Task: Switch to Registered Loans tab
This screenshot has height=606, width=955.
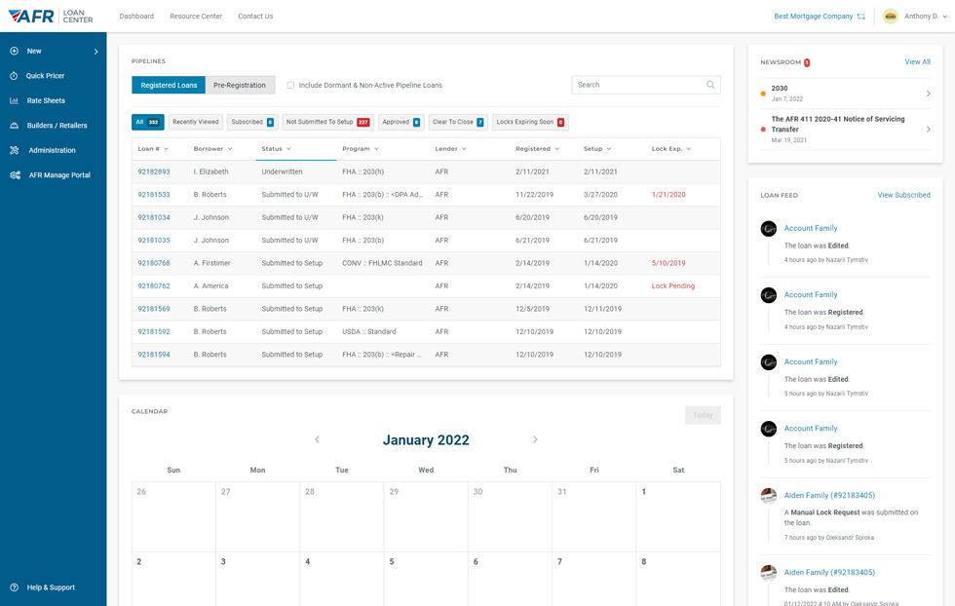Action: tap(169, 86)
